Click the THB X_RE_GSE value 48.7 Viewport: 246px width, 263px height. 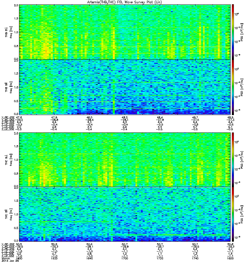click(x=195, y=117)
